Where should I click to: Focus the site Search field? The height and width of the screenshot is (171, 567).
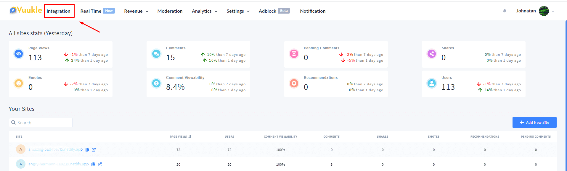click(41, 123)
